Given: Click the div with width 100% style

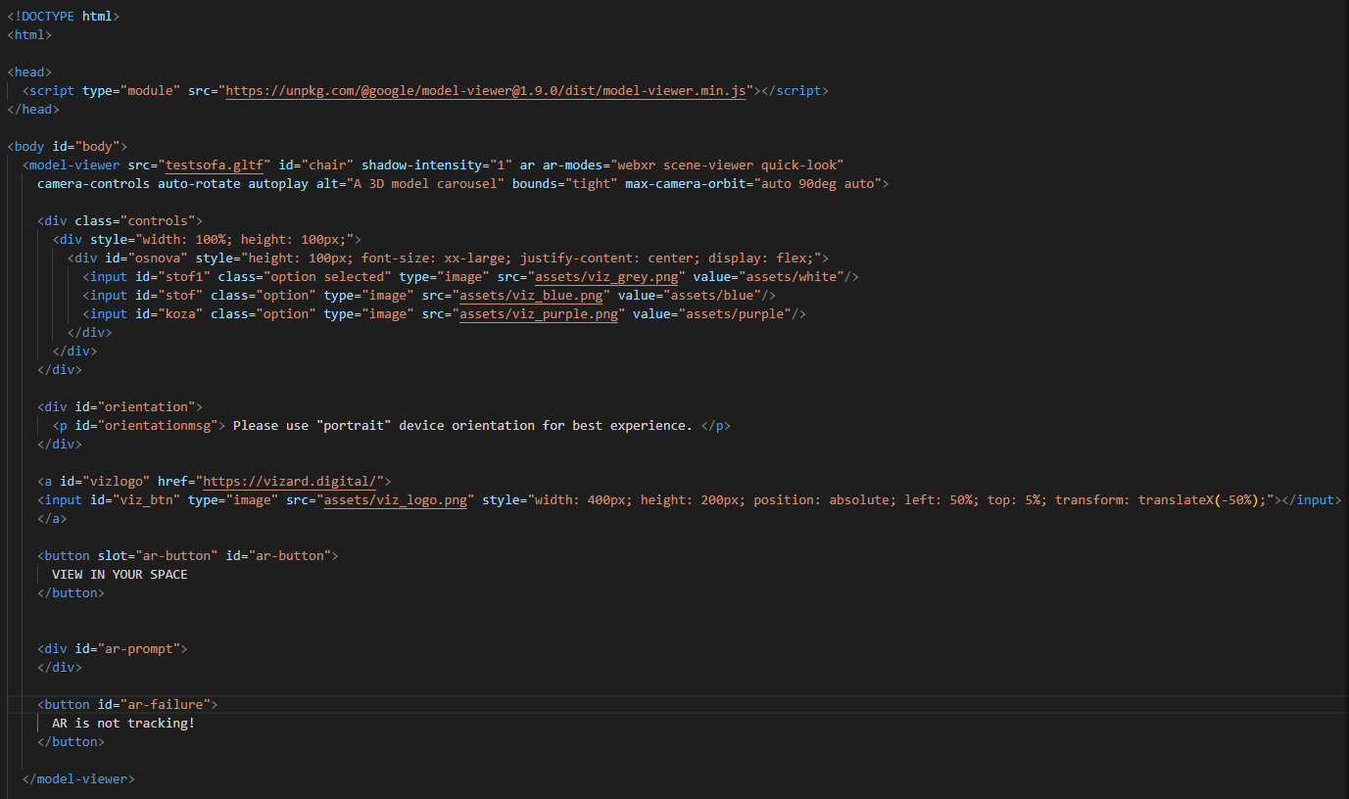Looking at the screenshot, I should (x=207, y=239).
